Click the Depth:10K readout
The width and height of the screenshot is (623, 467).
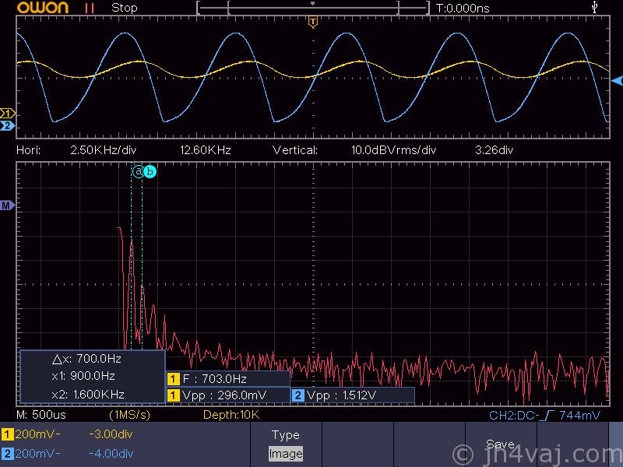[x=231, y=415]
